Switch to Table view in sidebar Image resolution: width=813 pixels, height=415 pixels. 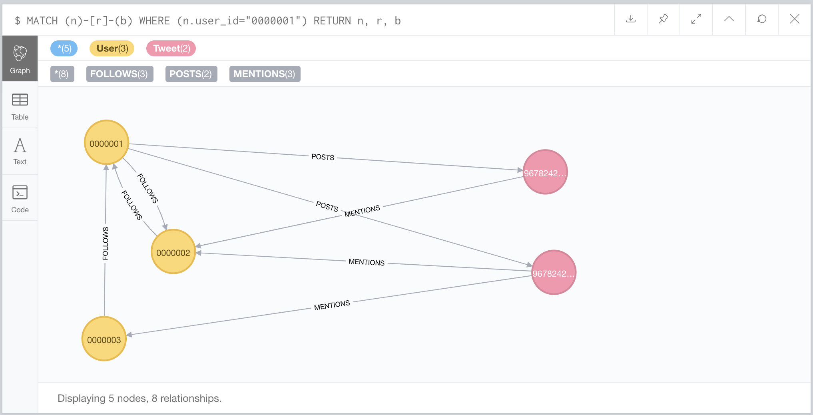point(20,106)
